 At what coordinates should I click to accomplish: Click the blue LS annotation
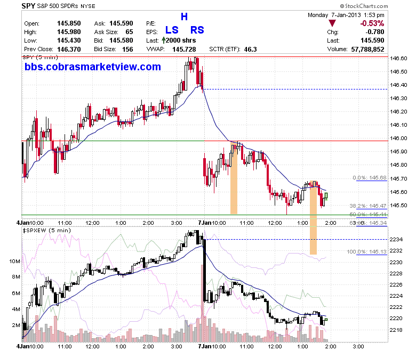point(172,30)
